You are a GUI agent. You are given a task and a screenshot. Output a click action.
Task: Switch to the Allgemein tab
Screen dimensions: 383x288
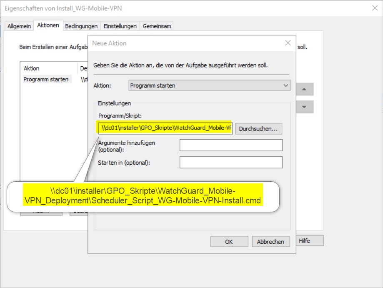(19, 26)
